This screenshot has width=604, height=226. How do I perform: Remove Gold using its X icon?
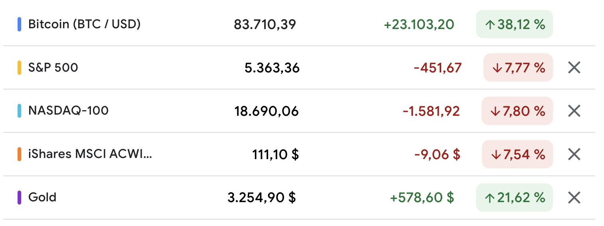[x=574, y=197]
